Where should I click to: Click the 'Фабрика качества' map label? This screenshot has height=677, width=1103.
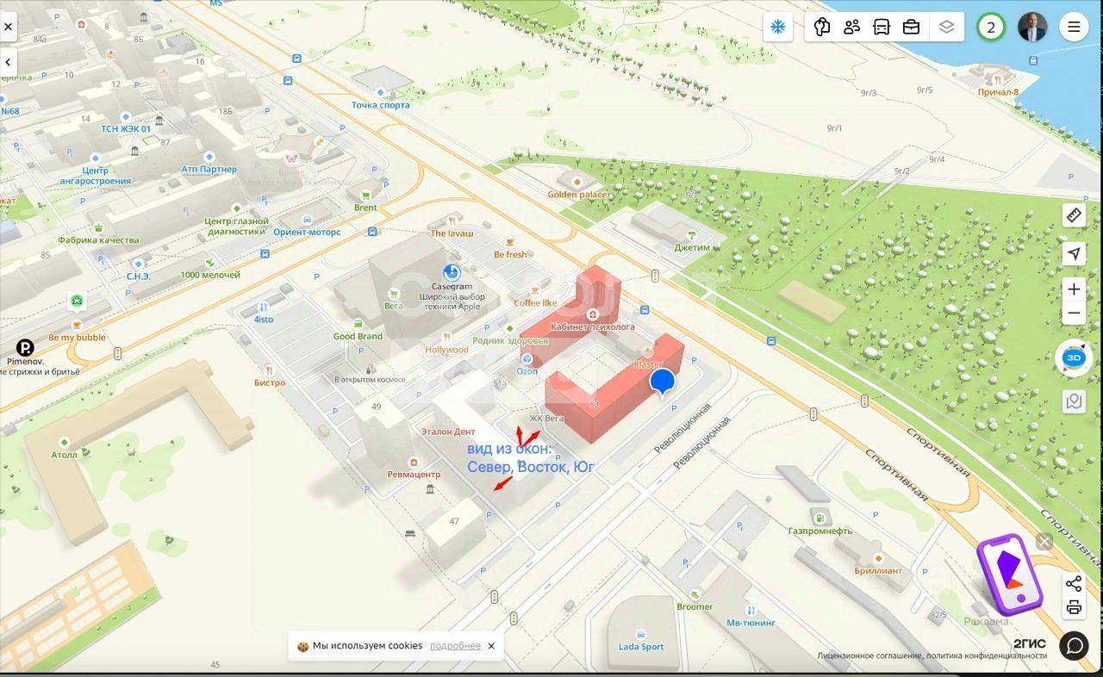(98, 240)
